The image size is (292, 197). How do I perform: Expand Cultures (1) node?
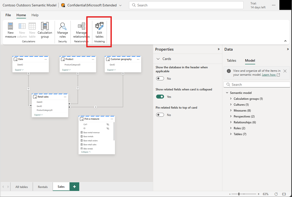pyautogui.click(x=231, y=105)
